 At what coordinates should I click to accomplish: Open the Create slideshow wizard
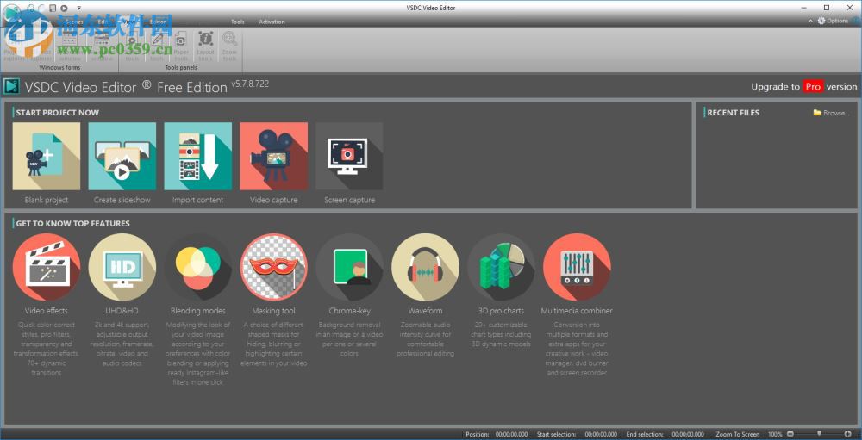click(x=122, y=156)
